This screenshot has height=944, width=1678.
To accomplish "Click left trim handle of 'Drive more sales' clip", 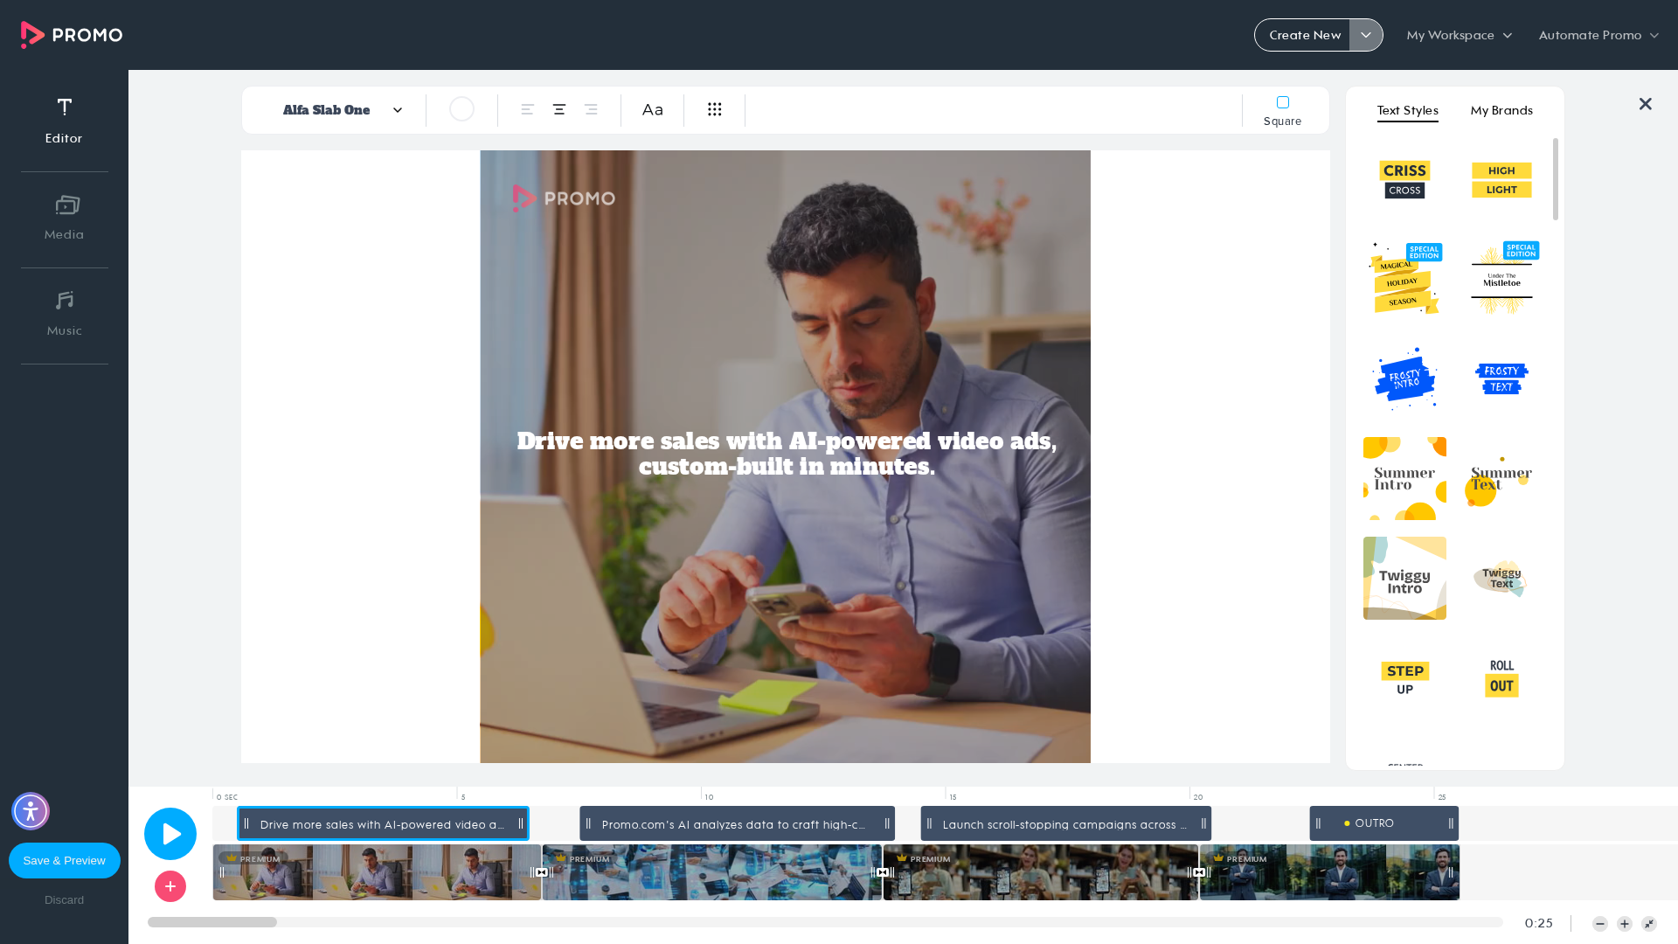I will (246, 823).
